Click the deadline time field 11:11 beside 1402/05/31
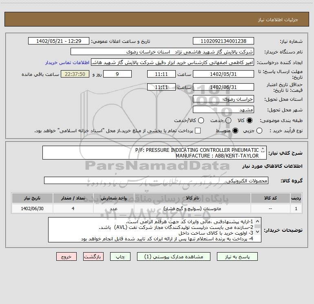Viewport: 314px width, 304px height. (x=161, y=74)
